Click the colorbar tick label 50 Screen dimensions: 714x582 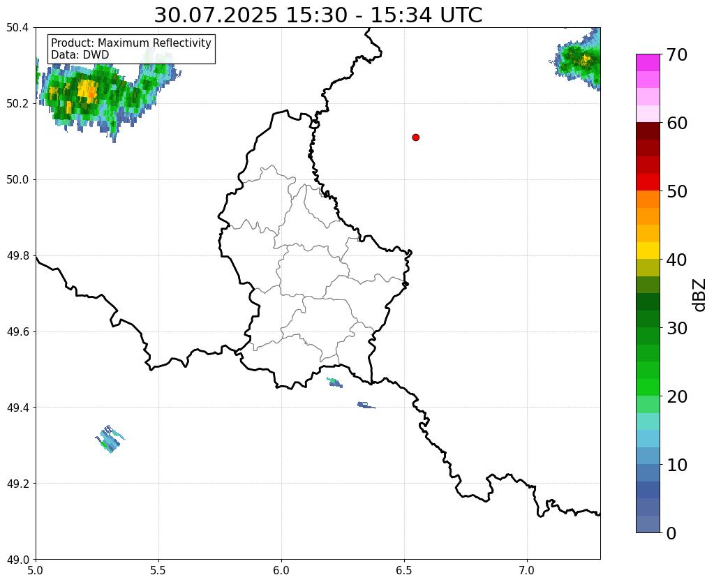coord(677,191)
